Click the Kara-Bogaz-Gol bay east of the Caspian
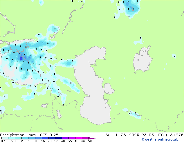This screenshot has width=184, height=142. point(109,89)
